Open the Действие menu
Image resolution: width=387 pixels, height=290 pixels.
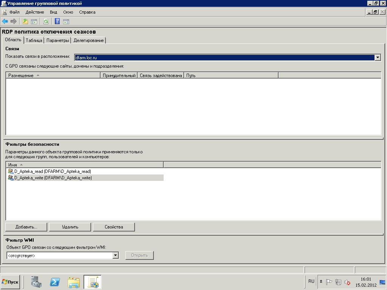pos(35,12)
